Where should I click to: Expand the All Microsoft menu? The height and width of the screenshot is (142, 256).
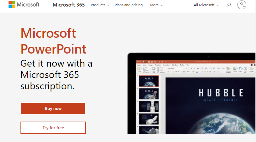coord(206,5)
